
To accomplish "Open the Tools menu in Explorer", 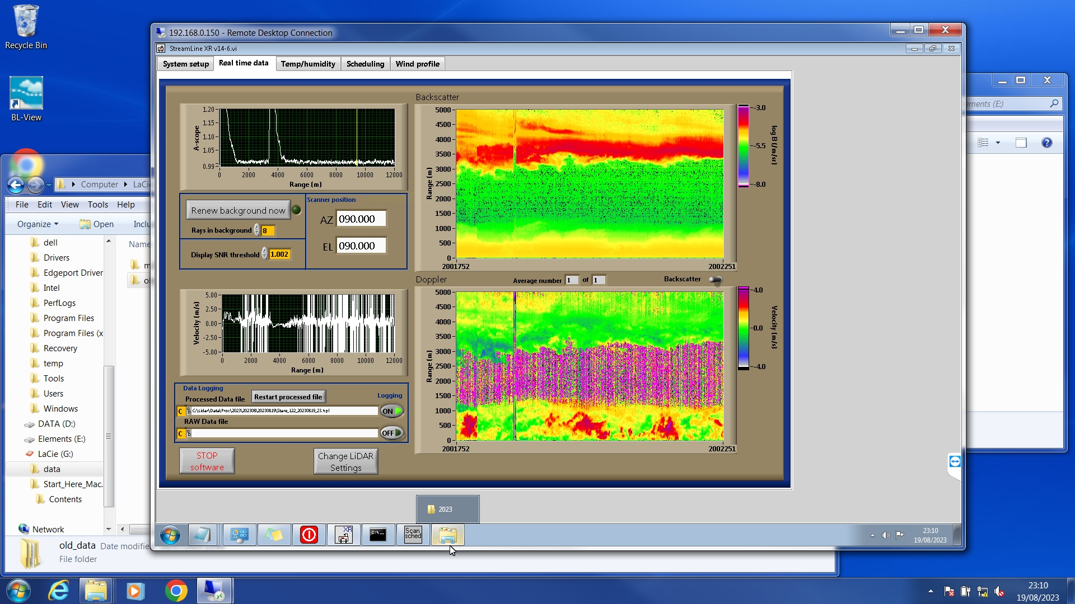I will pos(97,205).
